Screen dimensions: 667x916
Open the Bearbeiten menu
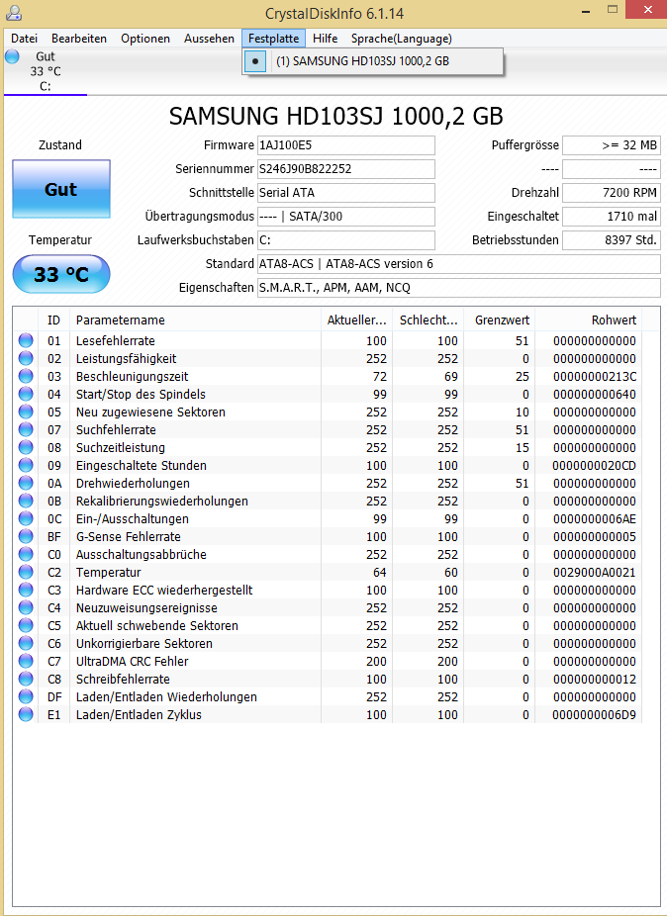pyautogui.click(x=79, y=39)
